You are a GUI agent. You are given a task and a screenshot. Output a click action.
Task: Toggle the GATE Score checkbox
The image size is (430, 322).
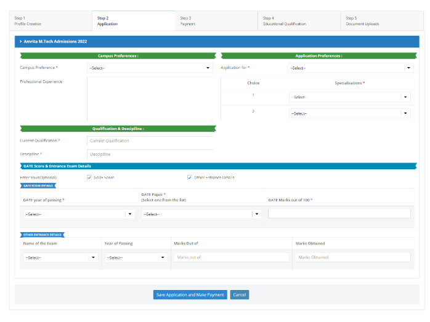90,177
